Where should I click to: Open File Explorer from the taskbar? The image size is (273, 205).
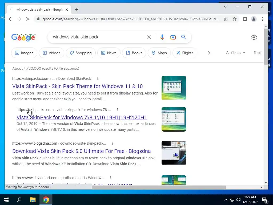tap(33, 200)
